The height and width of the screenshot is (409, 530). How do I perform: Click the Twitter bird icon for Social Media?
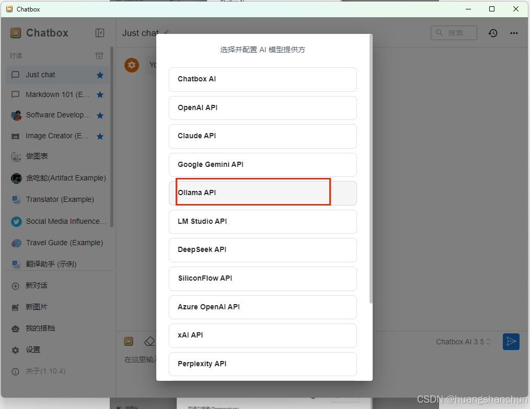tap(16, 221)
